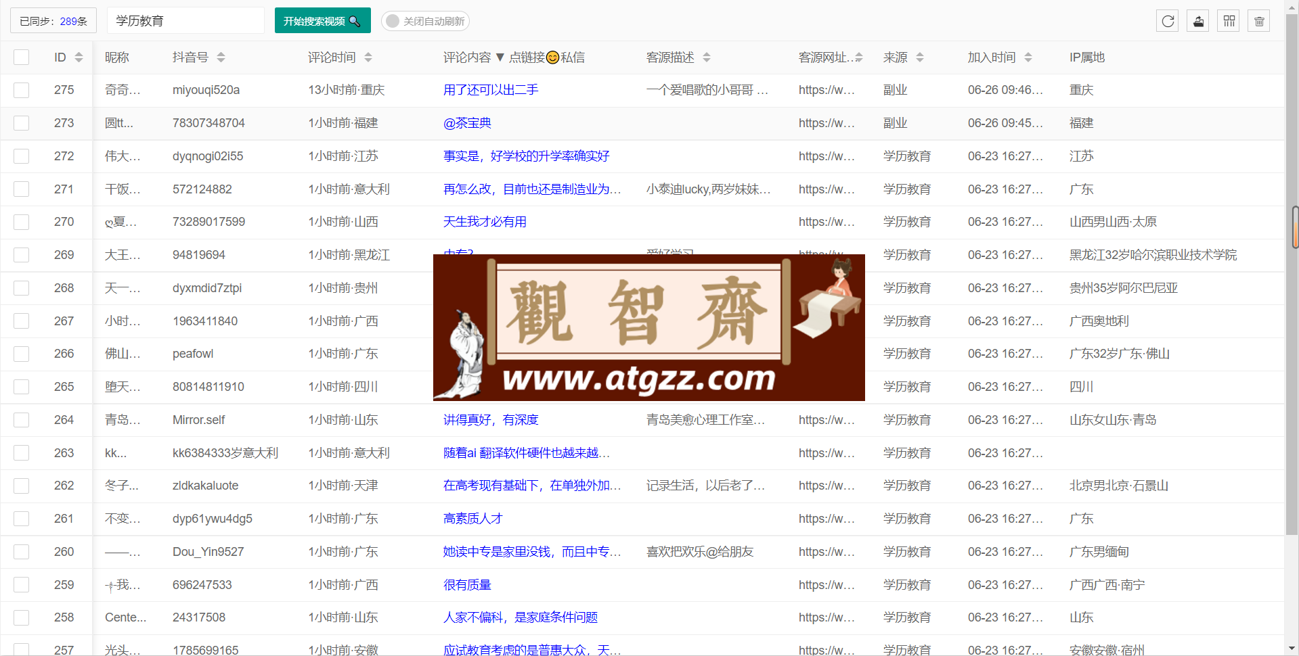This screenshot has width=1299, height=656.
Task: Click the IP属地 column header
Action: click(x=1087, y=57)
